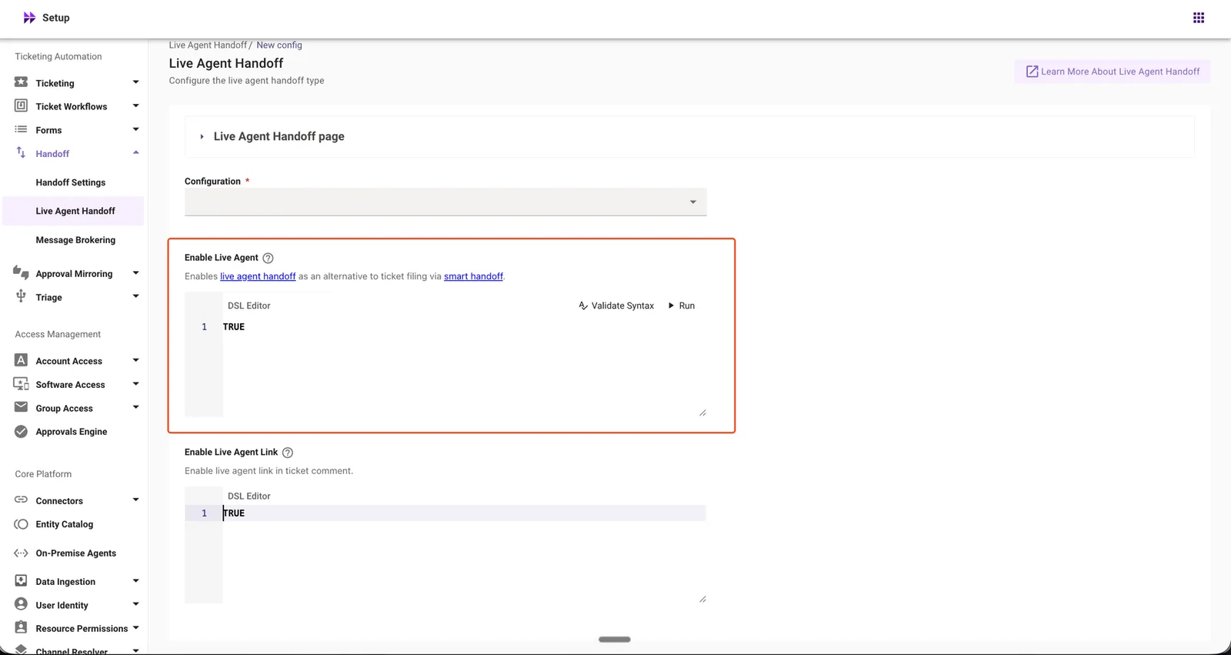Screen dimensions: 1231x655
Task: Click the Account Access letter icon
Action: [x=21, y=360]
